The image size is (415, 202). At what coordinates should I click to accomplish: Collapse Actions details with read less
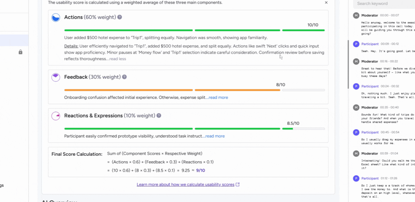[118, 59]
